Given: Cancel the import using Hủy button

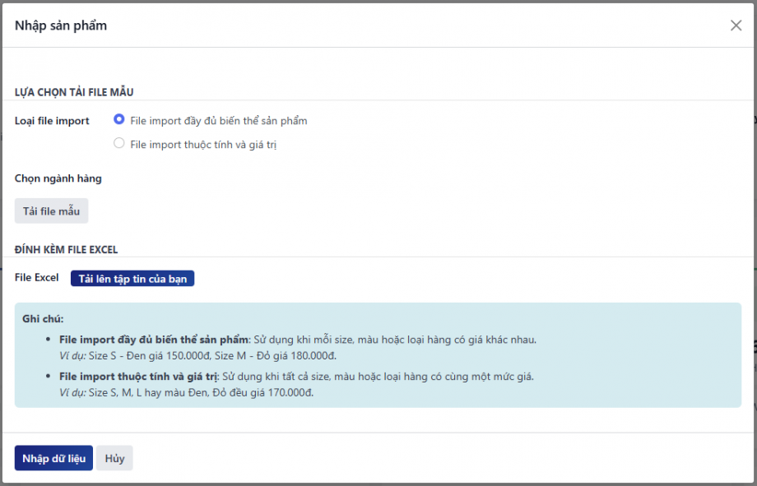Looking at the screenshot, I should (114, 458).
